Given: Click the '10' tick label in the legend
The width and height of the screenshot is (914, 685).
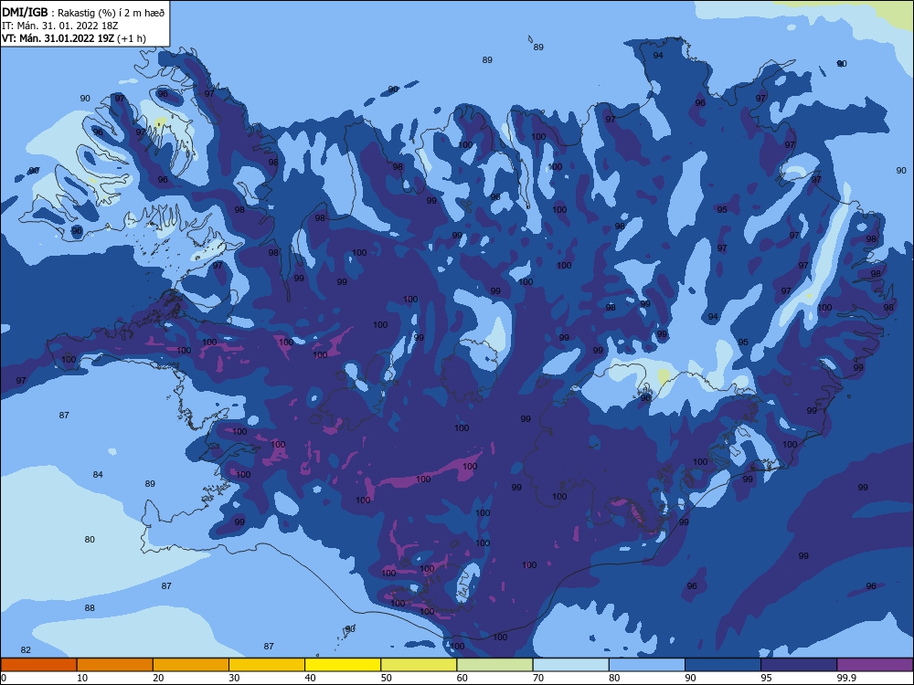Looking at the screenshot, I should point(82,678).
